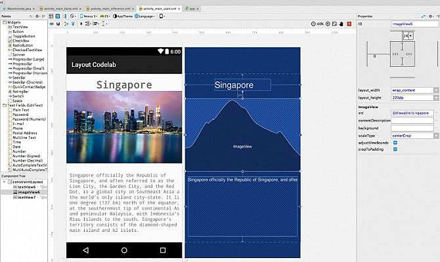Click the contentDescription input field
Image resolution: width=440 pixels, height=262 pixels.
tap(412, 121)
